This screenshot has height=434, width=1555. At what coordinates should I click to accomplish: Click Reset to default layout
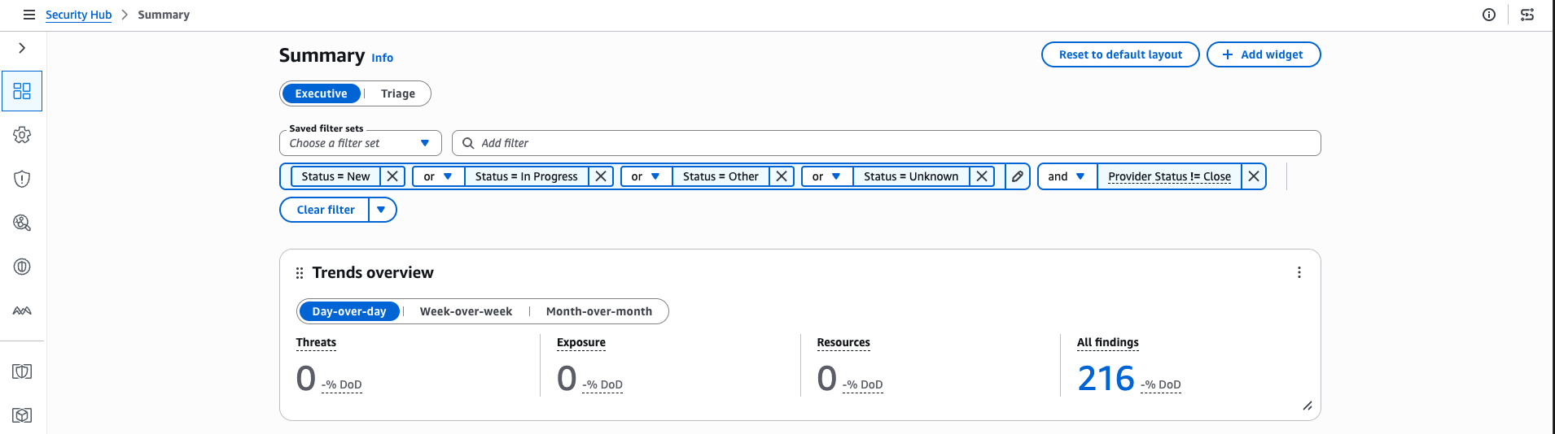point(1120,54)
